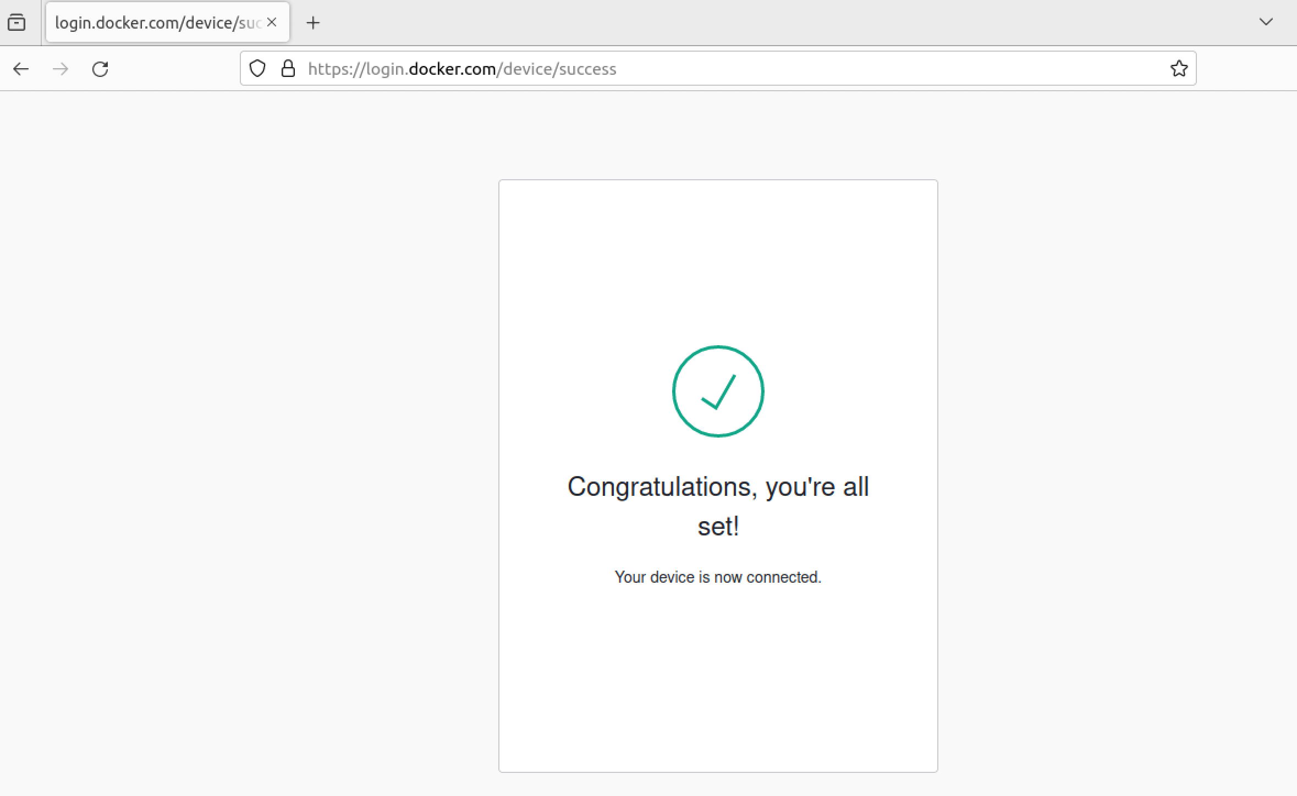
Task: Bookmark this page with the star icon
Action: [1178, 69]
